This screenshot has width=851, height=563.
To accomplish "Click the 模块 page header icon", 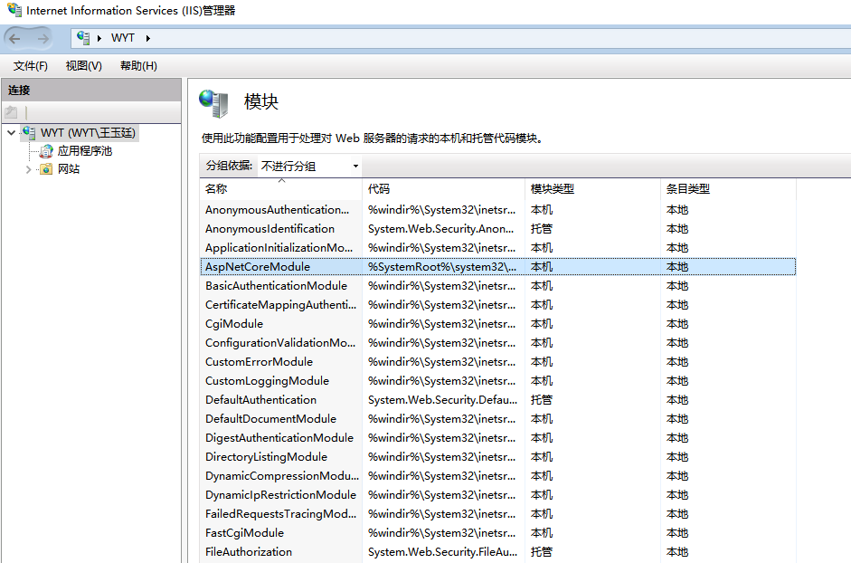I will click(x=213, y=103).
